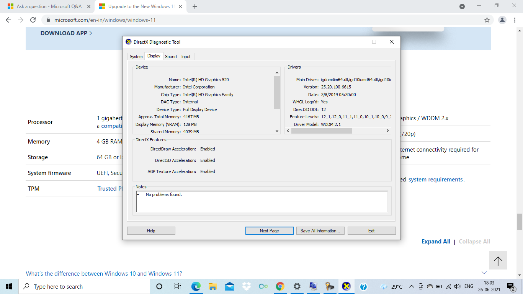This screenshot has width=523, height=294.
Task: Open Settings gear on taskbar
Action: [x=297, y=286]
